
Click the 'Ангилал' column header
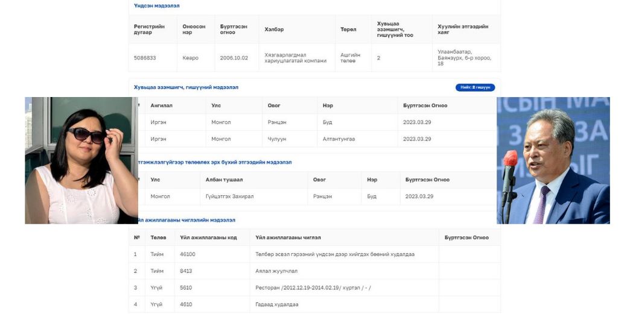(162, 105)
